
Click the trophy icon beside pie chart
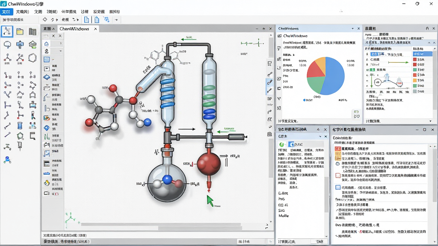(x=279, y=48)
